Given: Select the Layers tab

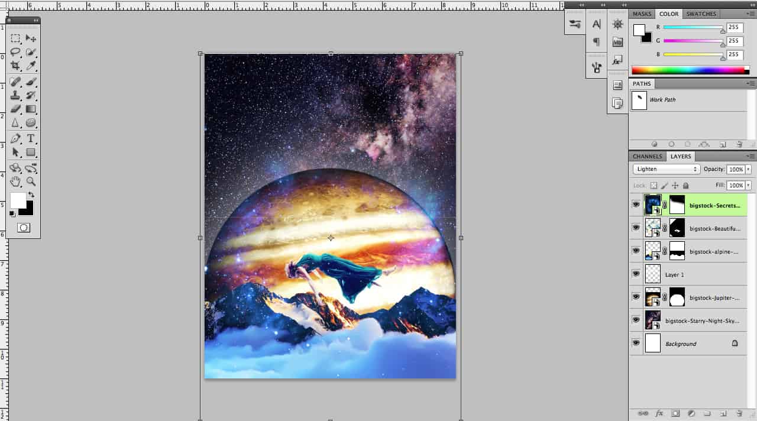Looking at the screenshot, I should point(681,157).
